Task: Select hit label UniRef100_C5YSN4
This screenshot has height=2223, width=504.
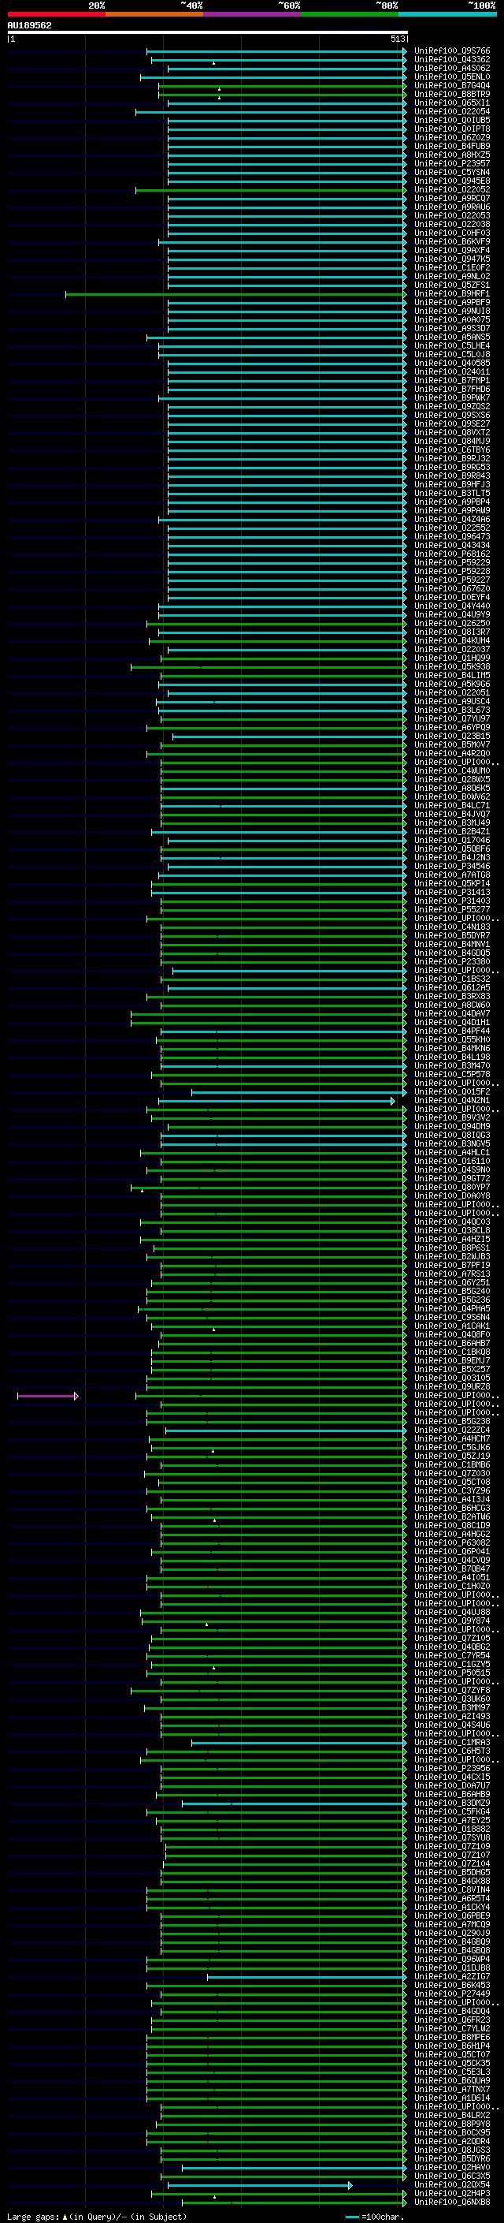Action: (x=451, y=173)
